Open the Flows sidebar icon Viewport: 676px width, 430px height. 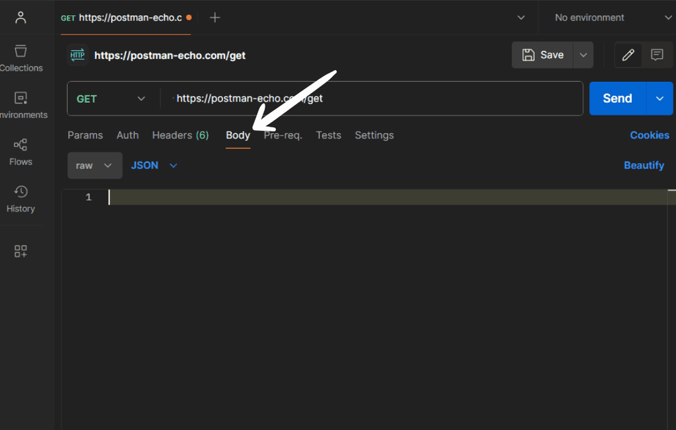point(20,152)
